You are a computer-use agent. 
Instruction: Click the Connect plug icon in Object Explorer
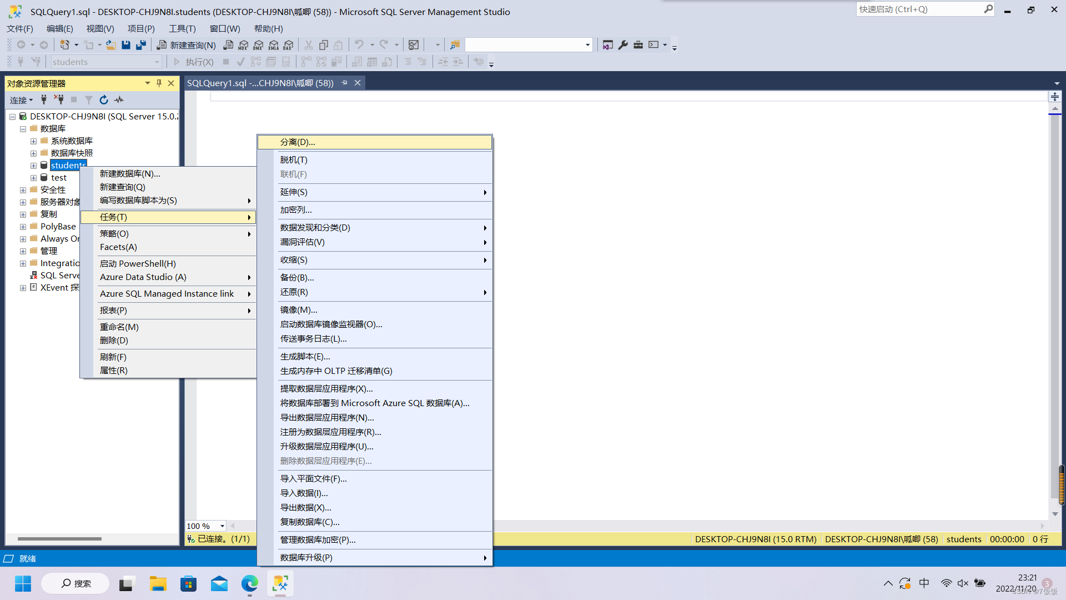(44, 100)
